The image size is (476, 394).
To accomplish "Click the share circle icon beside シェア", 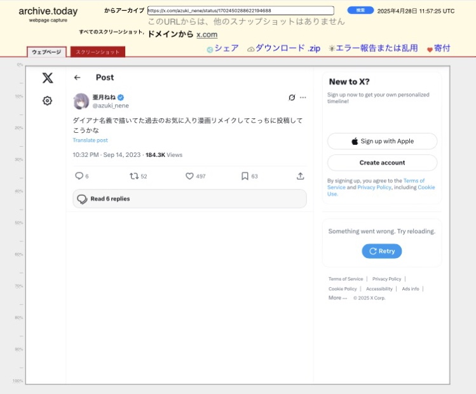I will point(210,50).
